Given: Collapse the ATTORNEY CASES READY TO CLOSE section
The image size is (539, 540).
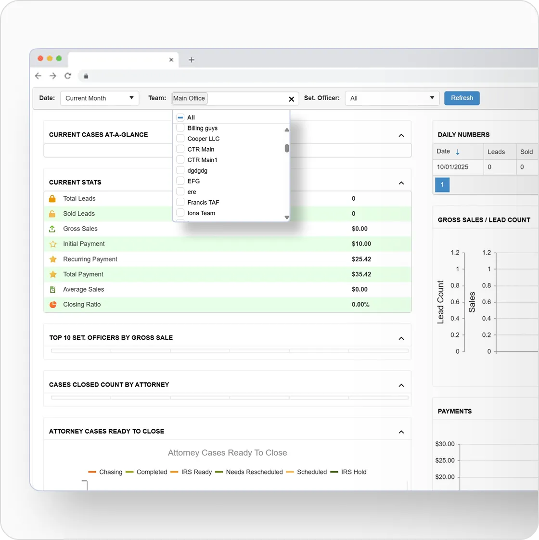Looking at the screenshot, I should [x=401, y=432].
